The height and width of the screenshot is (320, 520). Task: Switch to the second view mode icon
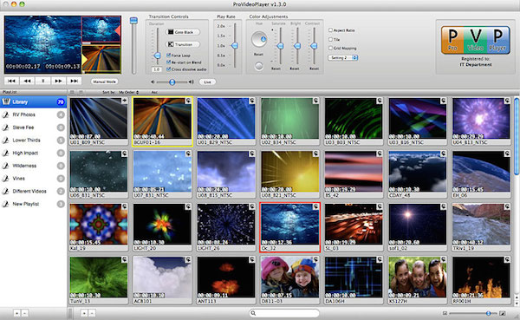click(81, 92)
